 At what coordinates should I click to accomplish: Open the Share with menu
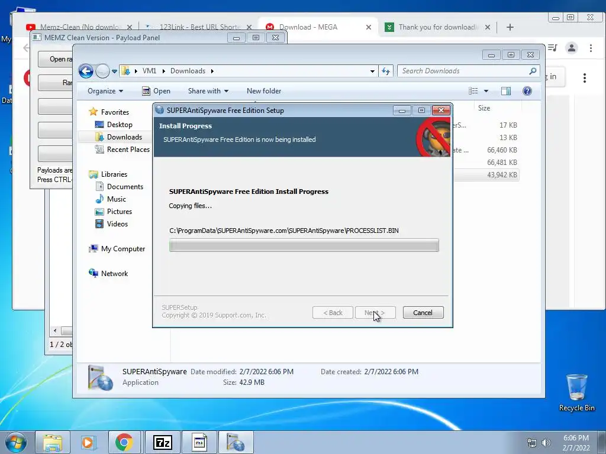click(x=208, y=91)
